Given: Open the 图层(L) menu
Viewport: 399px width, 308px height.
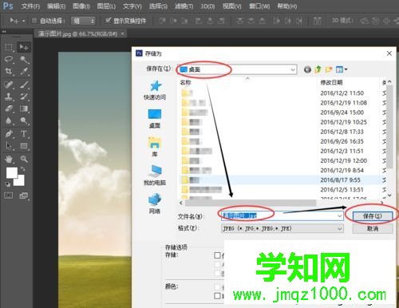Looking at the screenshot, I should [106, 6].
